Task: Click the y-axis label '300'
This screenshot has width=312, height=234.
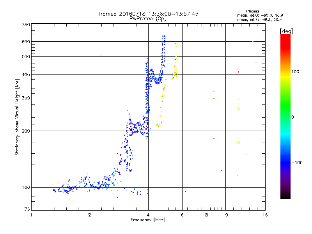Action: point(26,98)
